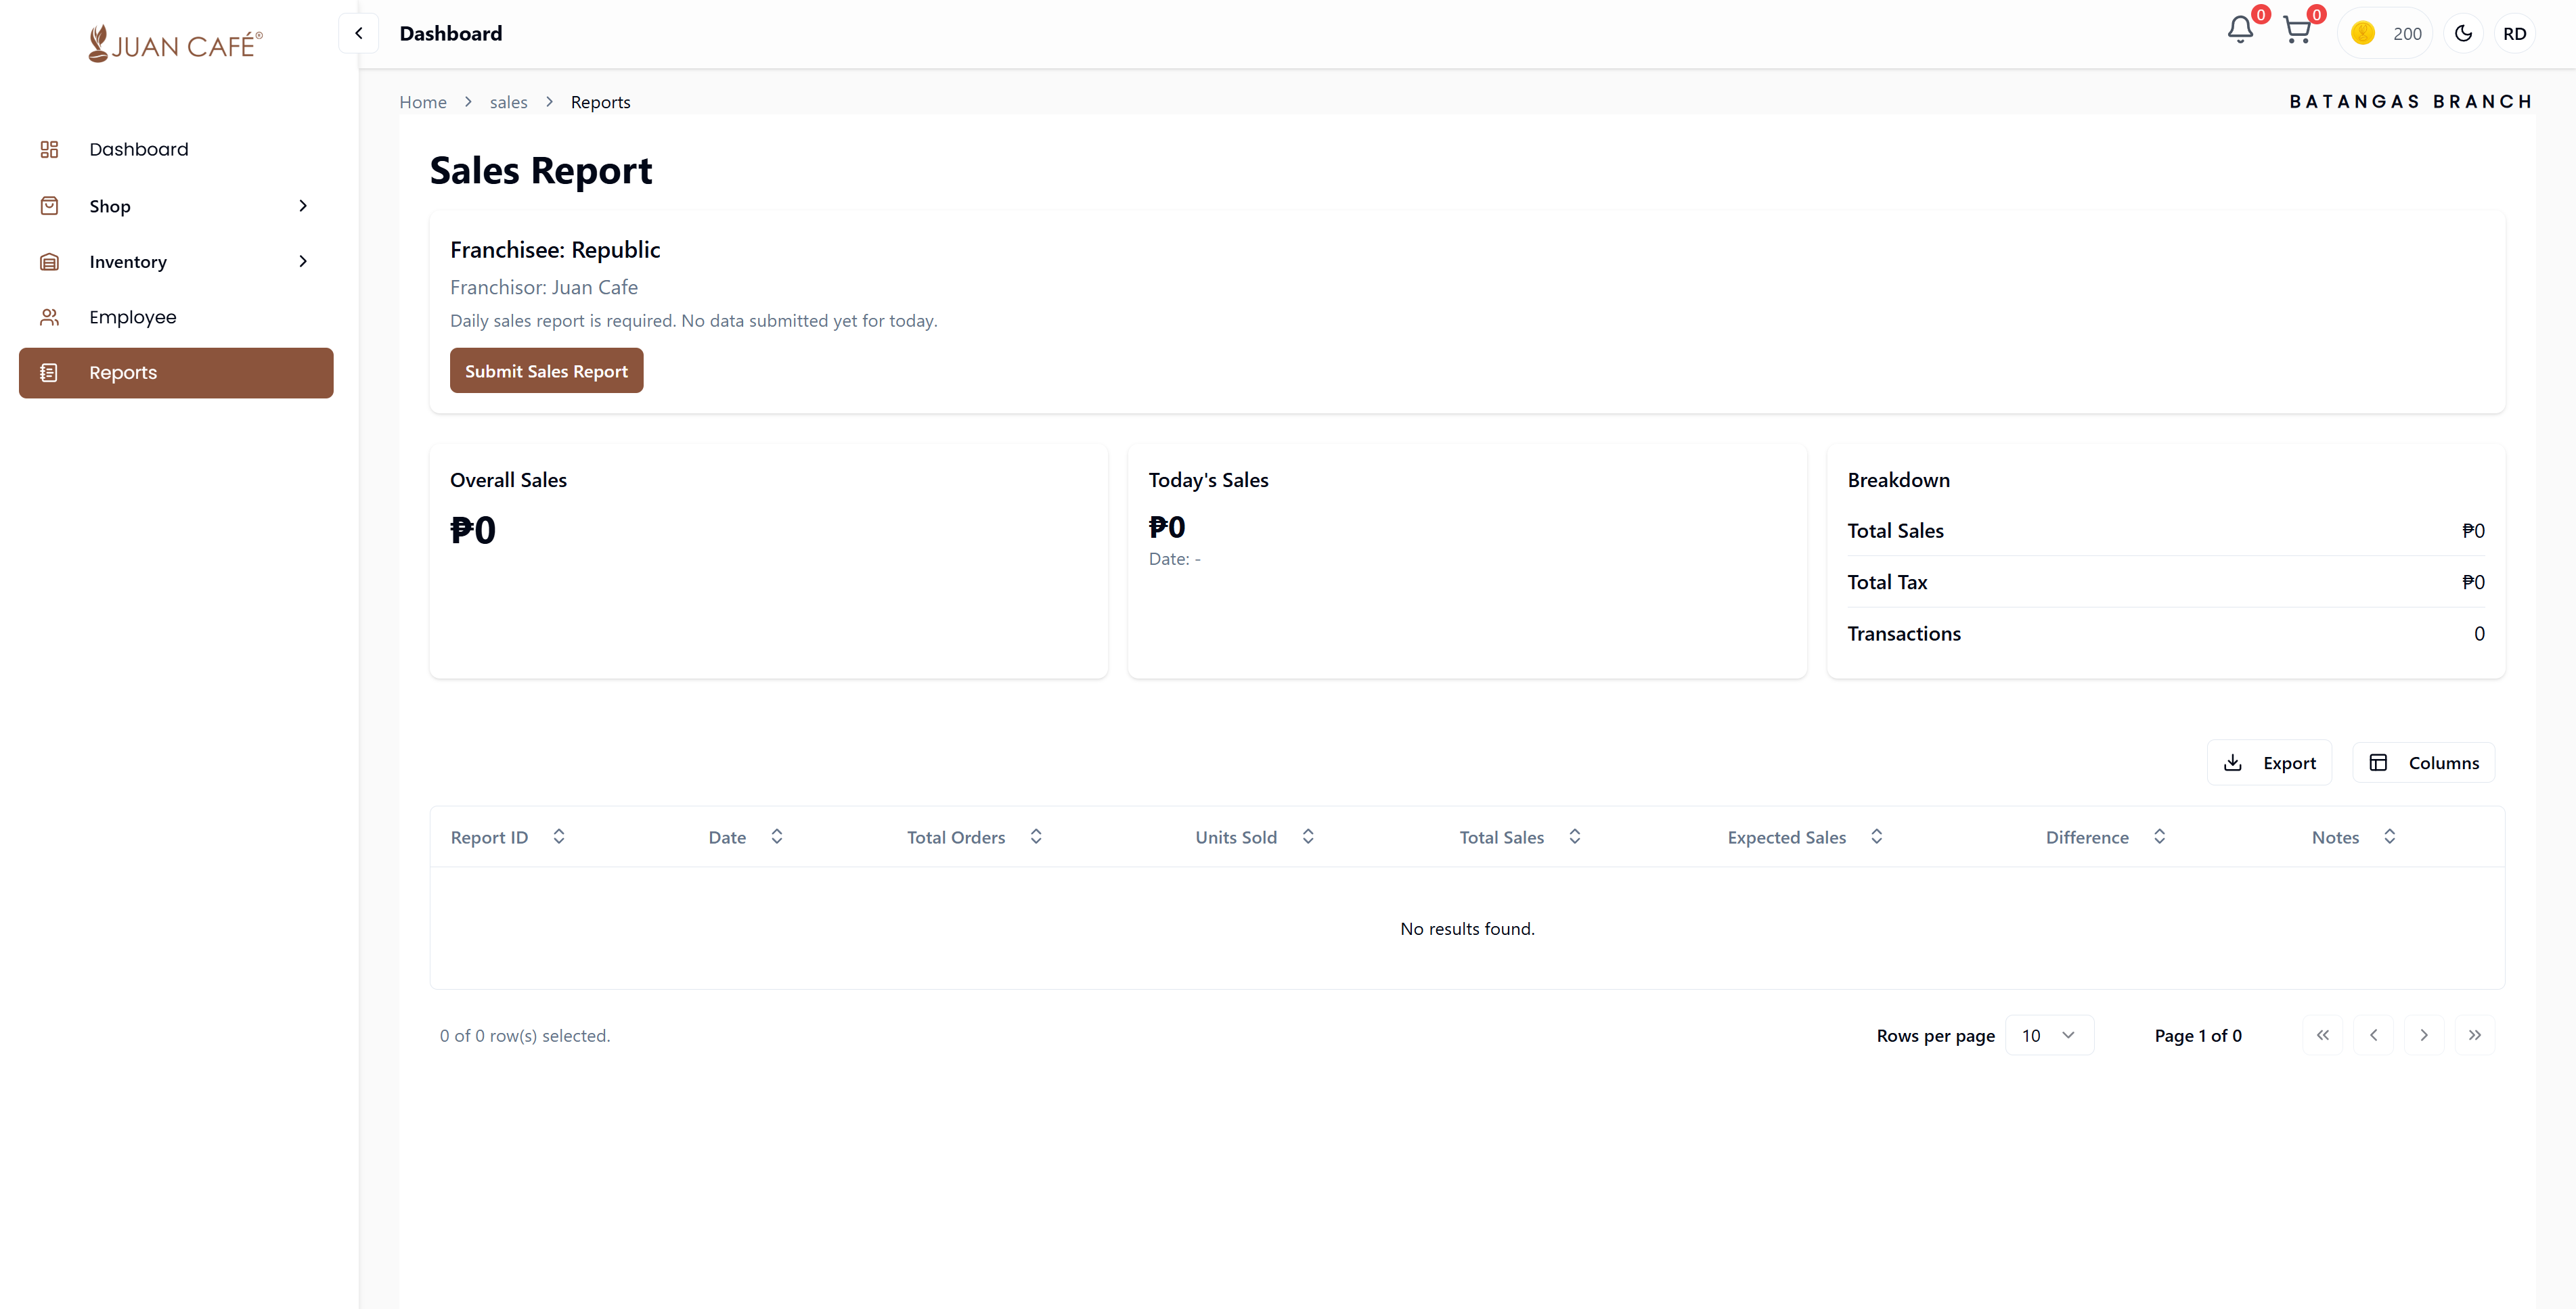Navigate to Home via breadcrumb
This screenshot has height=1309, width=2576.
pos(423,101)
